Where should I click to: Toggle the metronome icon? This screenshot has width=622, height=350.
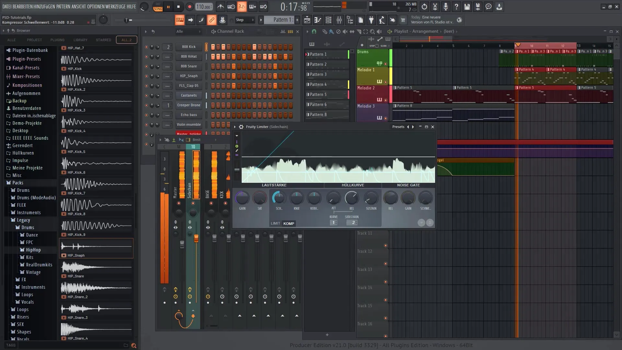[221, 6]
